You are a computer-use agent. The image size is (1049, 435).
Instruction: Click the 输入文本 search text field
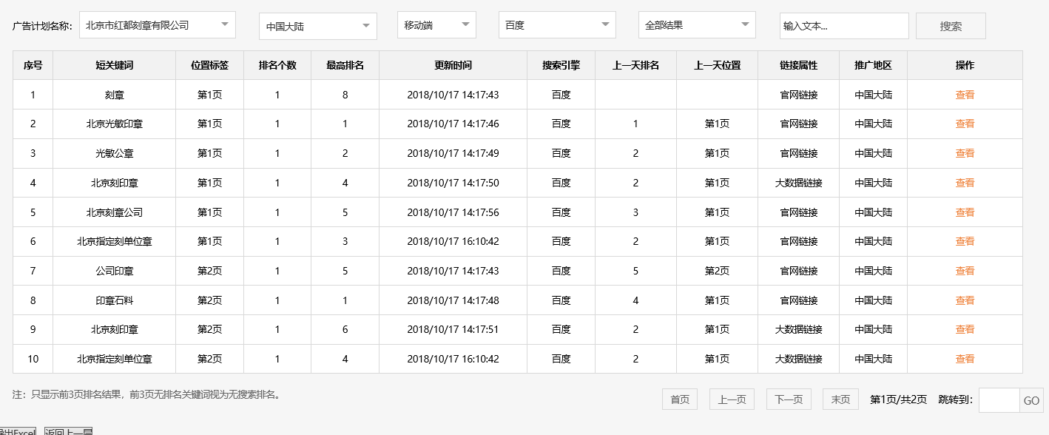tap(843, 25)
